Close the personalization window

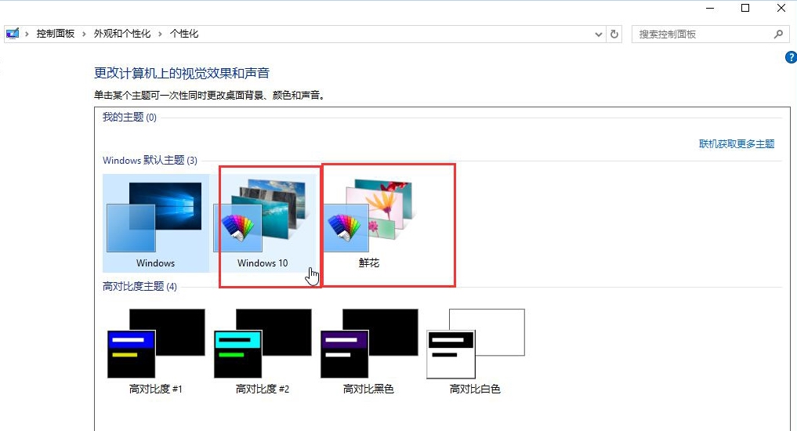click(x=781, y=8)
